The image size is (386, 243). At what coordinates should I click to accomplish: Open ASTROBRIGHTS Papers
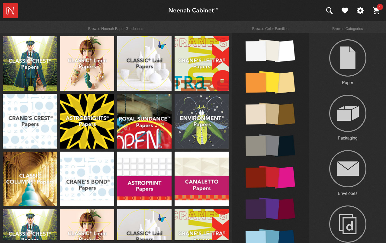pyautogui.click(x=87, y=121)
